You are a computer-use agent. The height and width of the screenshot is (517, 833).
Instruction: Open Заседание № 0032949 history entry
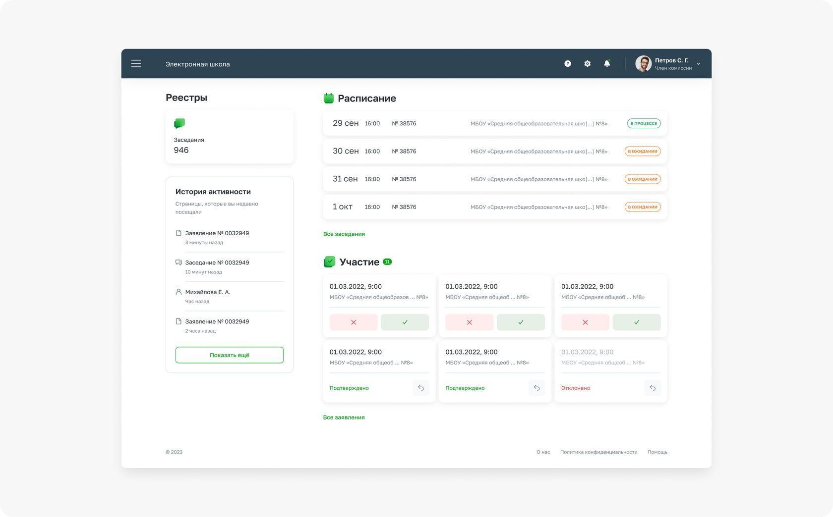point(230,267)
